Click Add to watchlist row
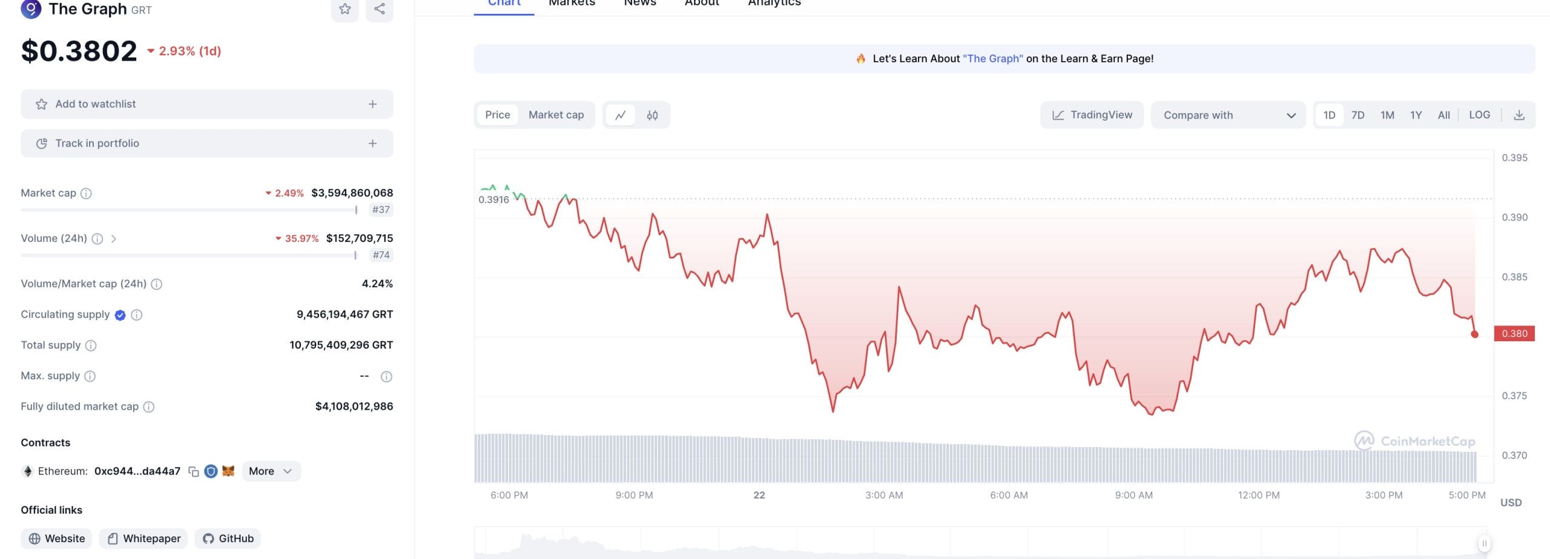Viewport: 1550px width, 559px height. (x=206, y=103)
